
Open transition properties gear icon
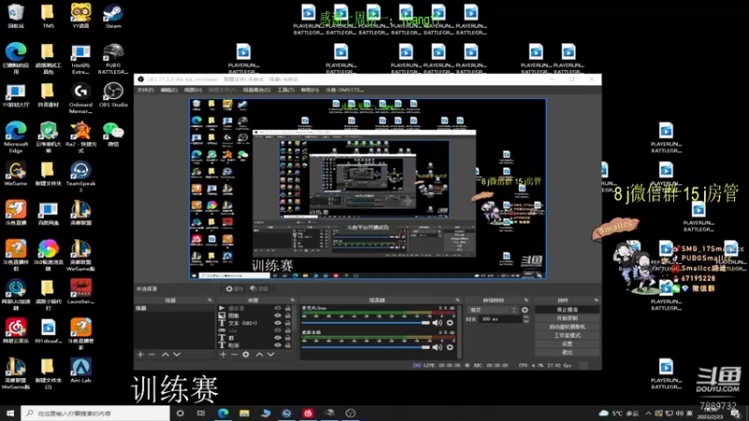pos(524,310)
